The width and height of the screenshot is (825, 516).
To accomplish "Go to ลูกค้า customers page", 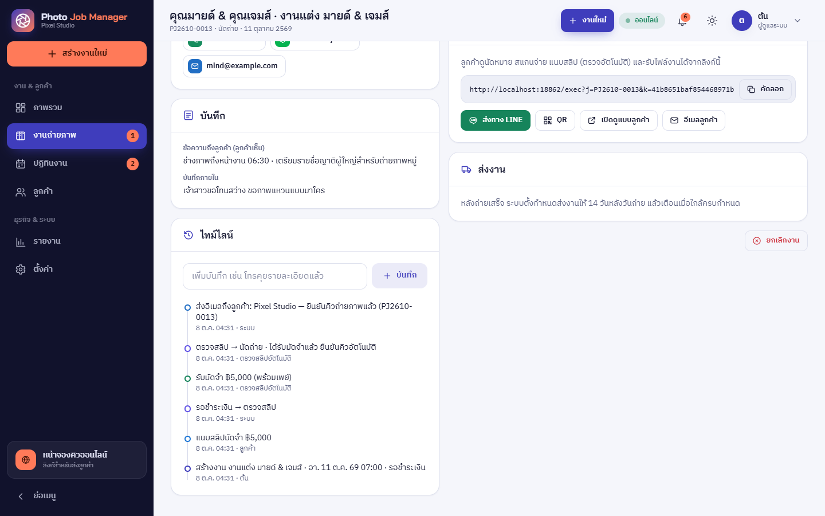I will tap(77, 192).
